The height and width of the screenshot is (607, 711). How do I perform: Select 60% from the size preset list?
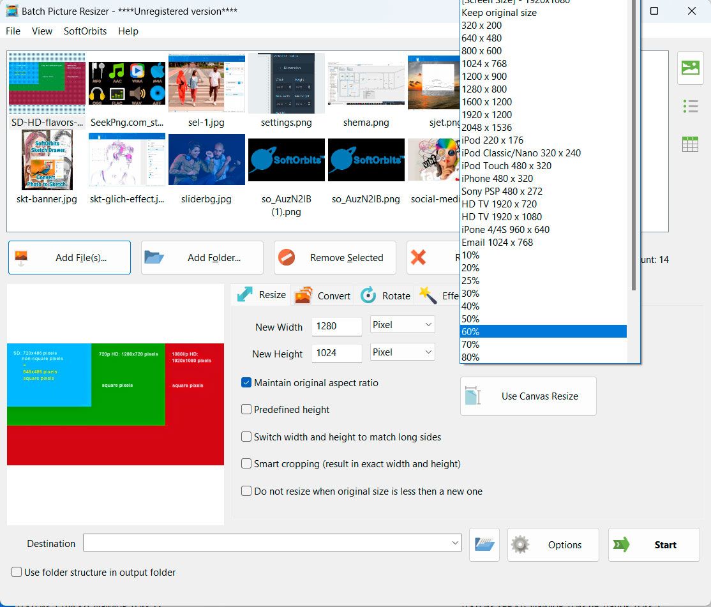(543, 331)
